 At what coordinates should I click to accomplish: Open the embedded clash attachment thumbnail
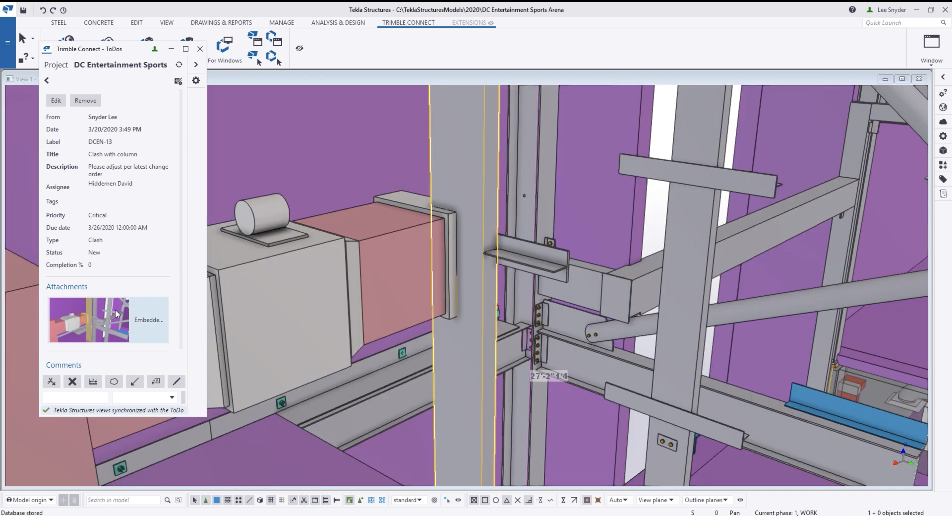(x=89, y=320)
